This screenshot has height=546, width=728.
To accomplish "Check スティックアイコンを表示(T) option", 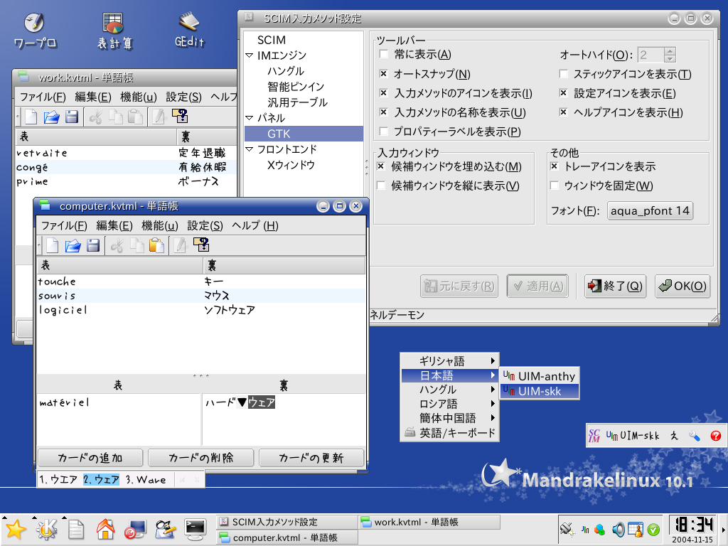I will (563, 74).
